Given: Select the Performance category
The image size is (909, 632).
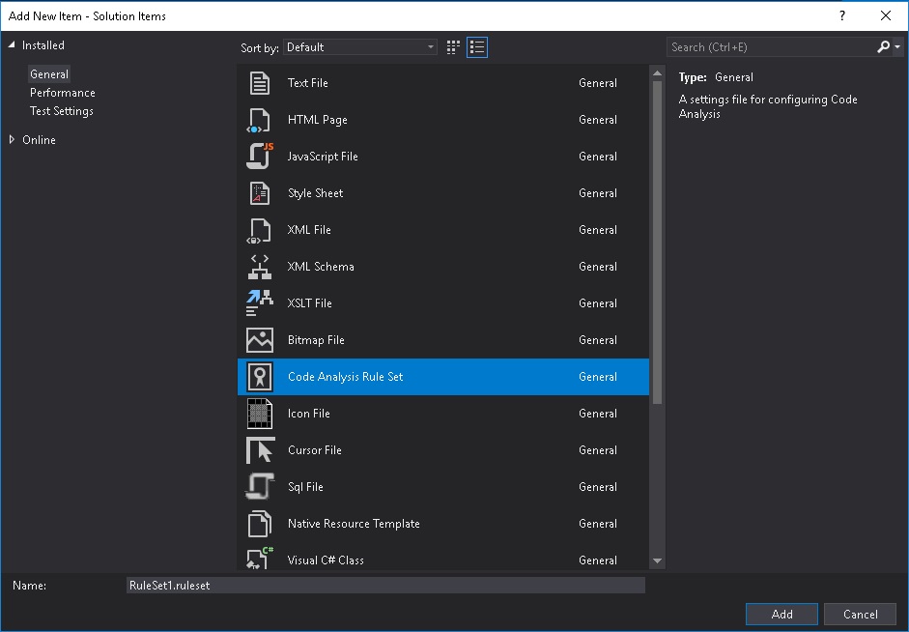Looking at the screenshot, I should pos(62,92).
